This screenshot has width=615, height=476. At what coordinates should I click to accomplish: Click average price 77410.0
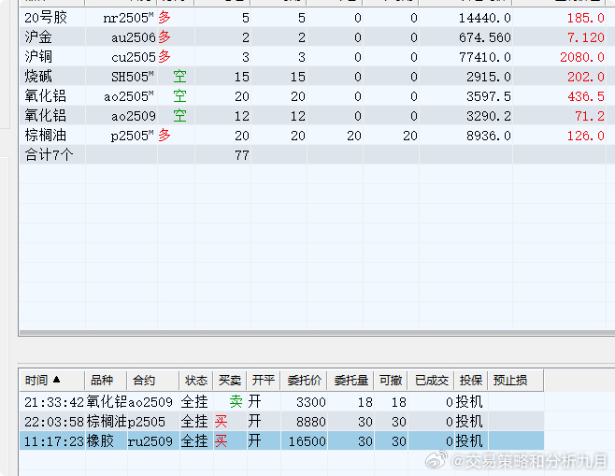[485, 57]
